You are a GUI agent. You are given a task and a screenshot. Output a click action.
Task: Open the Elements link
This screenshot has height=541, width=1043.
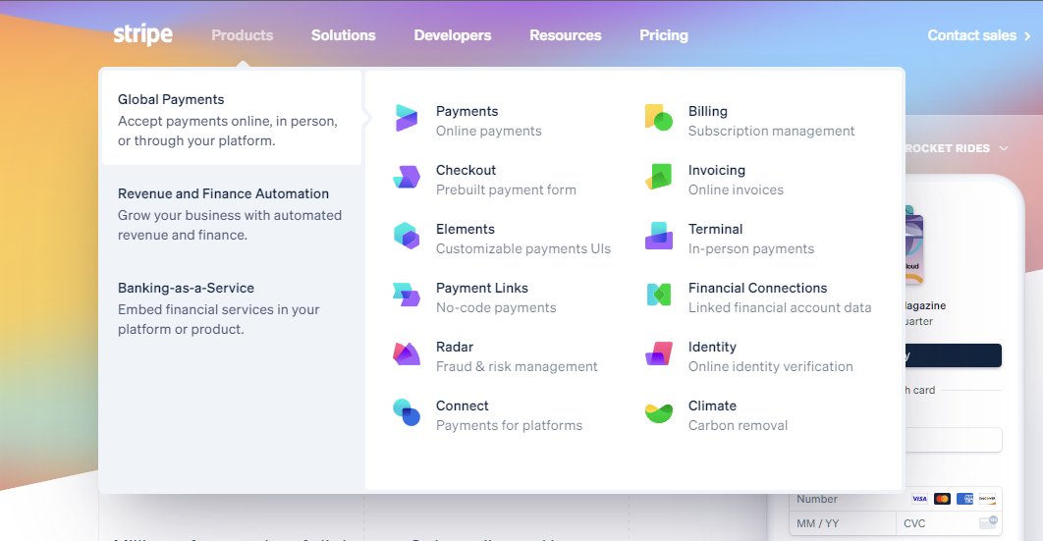[465, 229]
